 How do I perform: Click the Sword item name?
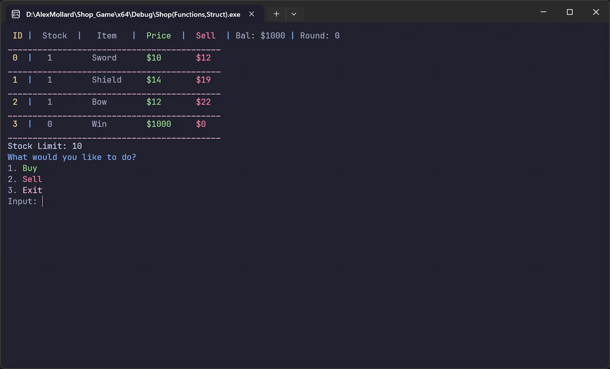(104, 58)
